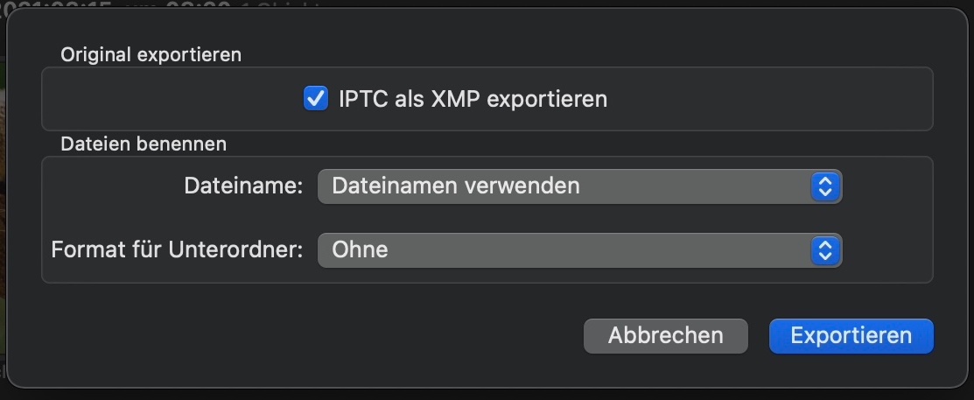Click the 'Original exportieren' section heading
Image resolution: width=974 pixels, height=400 pixels.
(x=151, y=54)
